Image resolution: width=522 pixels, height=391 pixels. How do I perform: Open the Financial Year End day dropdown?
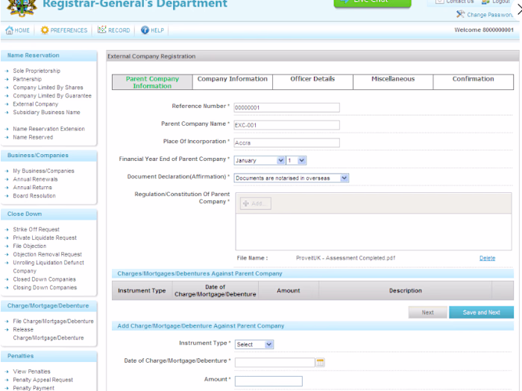[297, 161]
